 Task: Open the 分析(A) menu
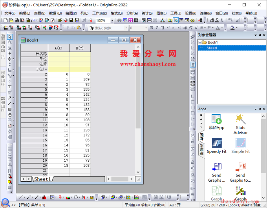pos(132,13)
